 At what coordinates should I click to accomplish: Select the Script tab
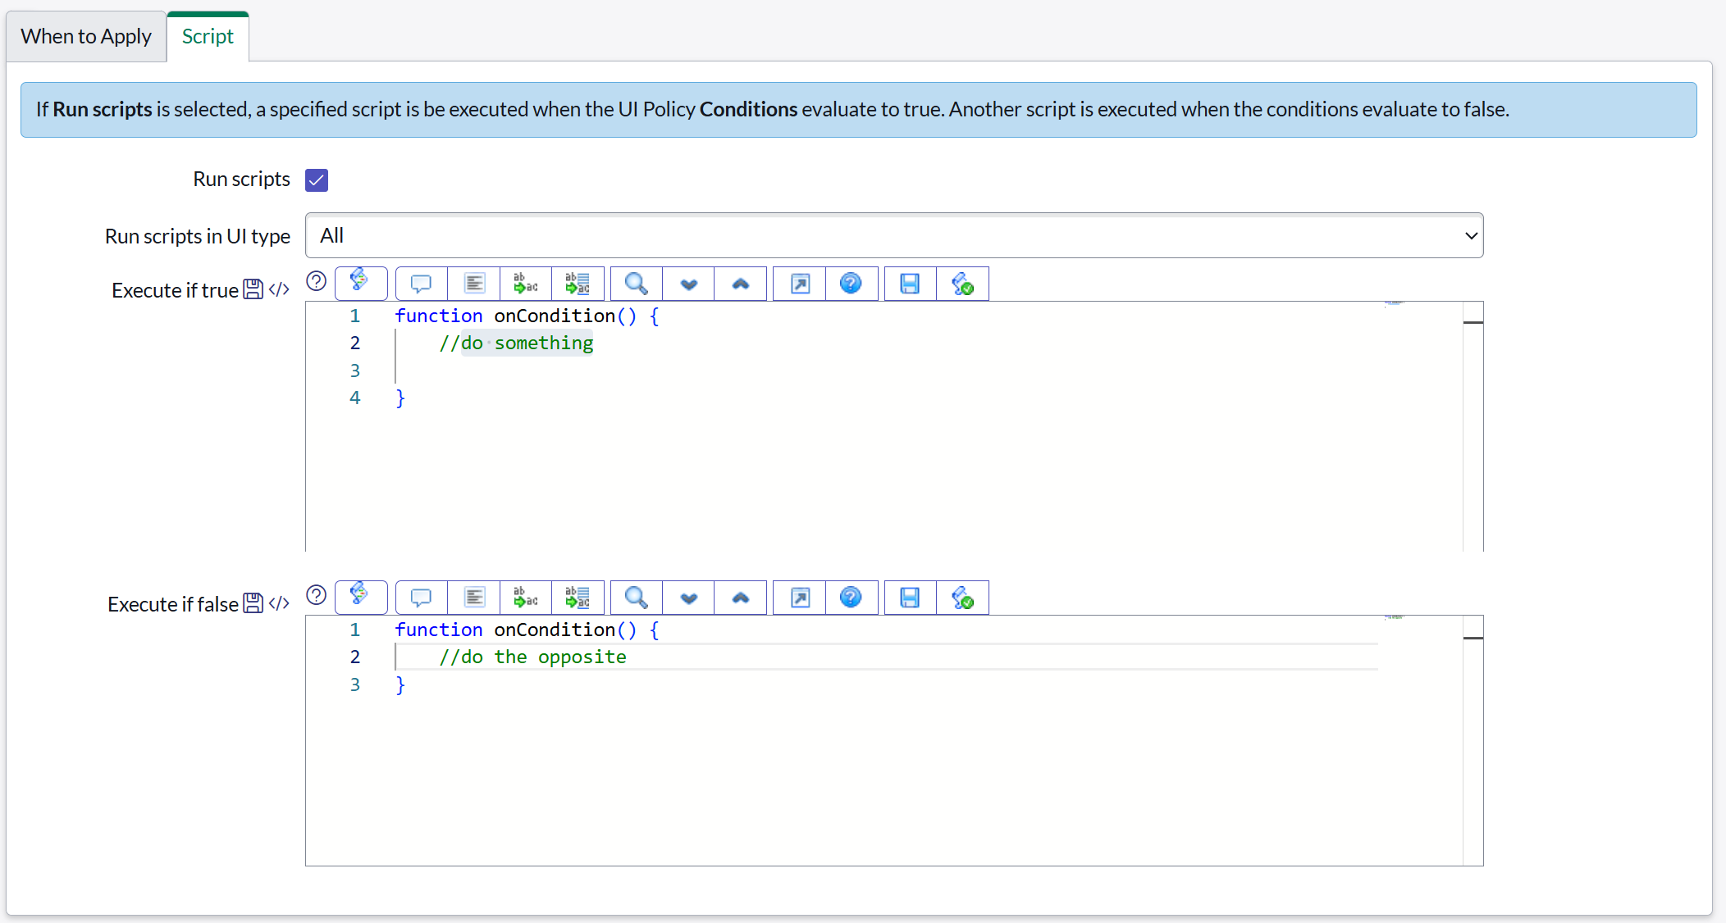[208, 37]
